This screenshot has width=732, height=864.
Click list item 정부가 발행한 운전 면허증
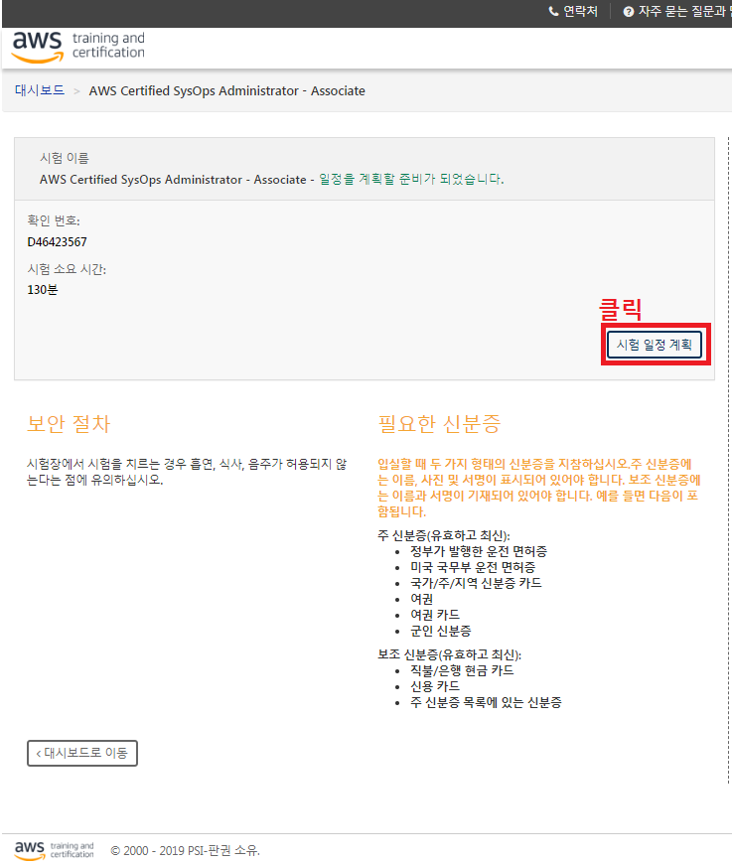(x=479, y=551)
